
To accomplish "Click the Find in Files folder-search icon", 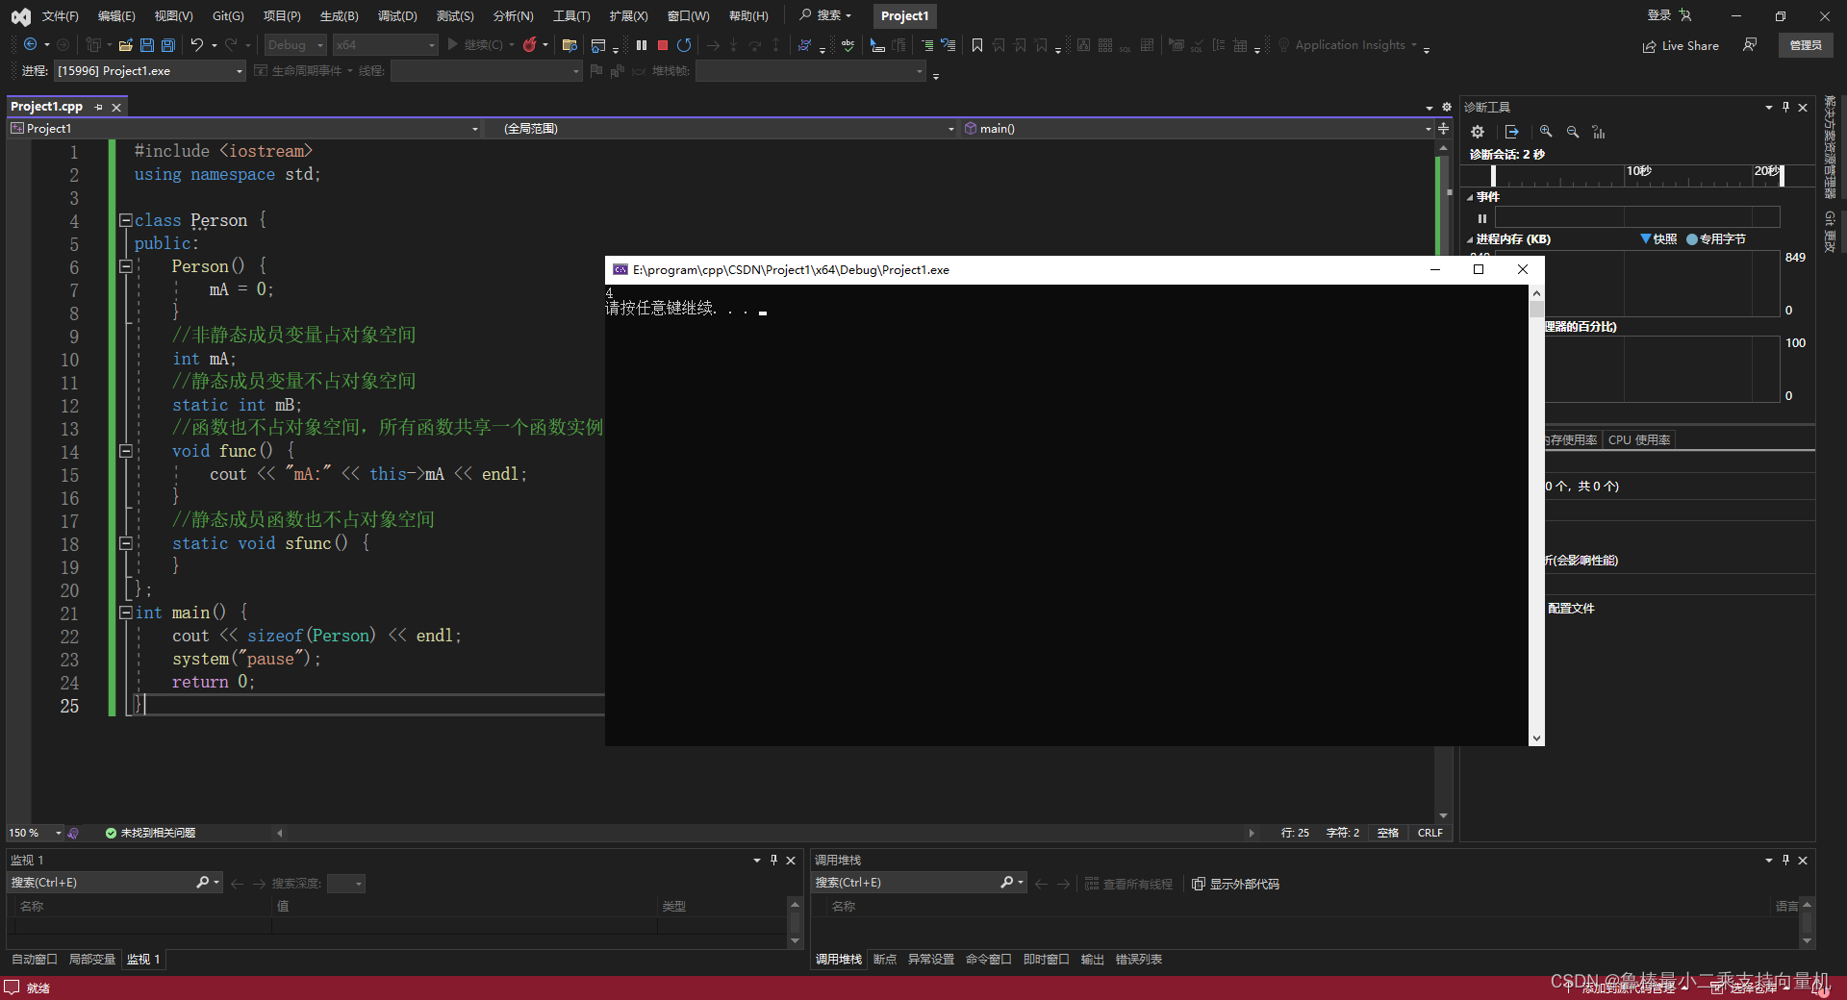I will pyautogui.click(x=569, y=45).
